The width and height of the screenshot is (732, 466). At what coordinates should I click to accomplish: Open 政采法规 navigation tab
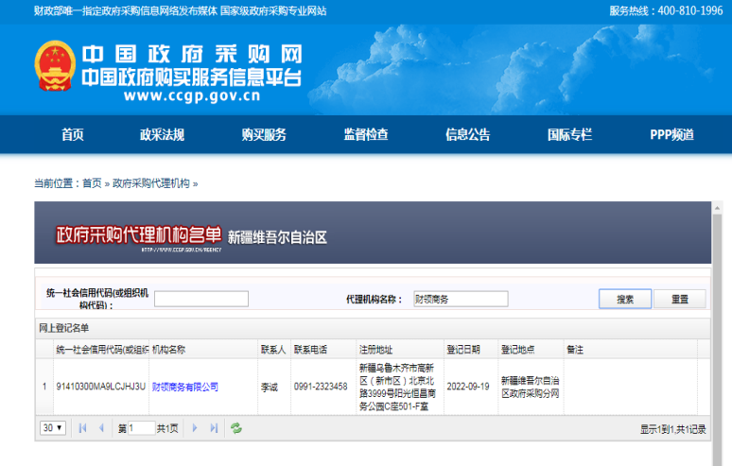coord(162,134)
